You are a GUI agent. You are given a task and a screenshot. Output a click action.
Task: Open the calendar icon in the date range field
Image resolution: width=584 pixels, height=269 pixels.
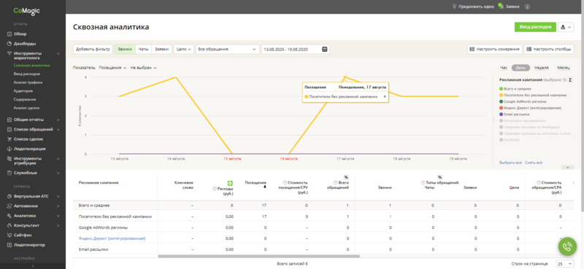tap(324, 49)
